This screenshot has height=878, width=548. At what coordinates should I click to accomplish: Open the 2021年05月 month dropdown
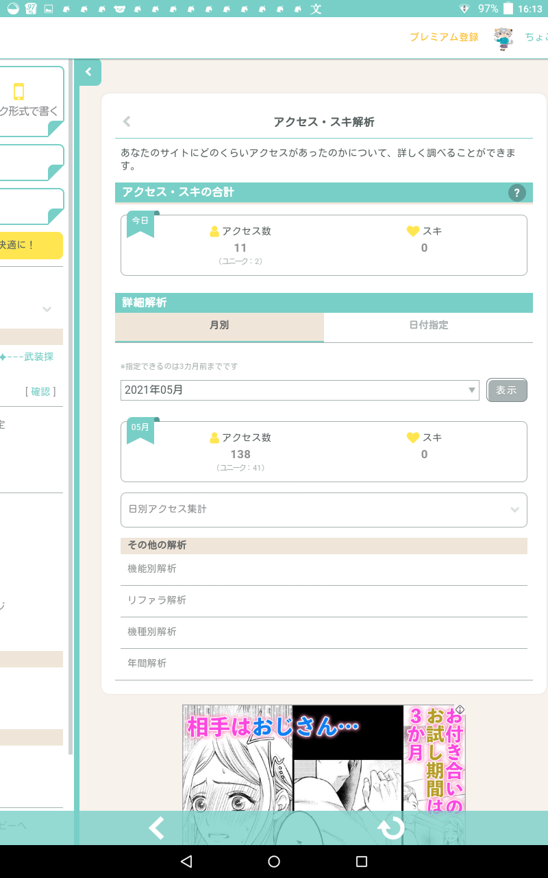[x=299, y=390]
